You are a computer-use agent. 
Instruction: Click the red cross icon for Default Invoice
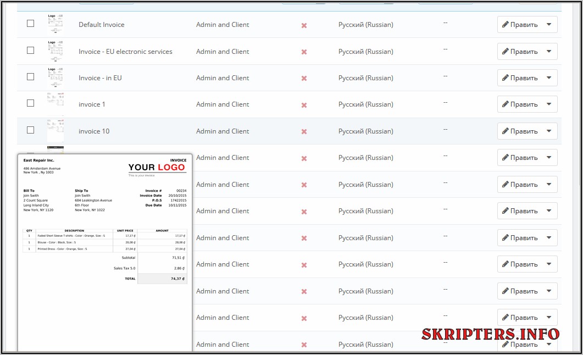(304, 25)
